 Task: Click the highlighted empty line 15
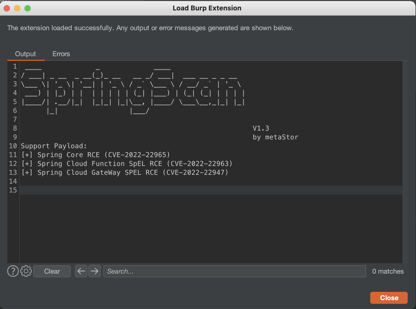tap(211, 190)
